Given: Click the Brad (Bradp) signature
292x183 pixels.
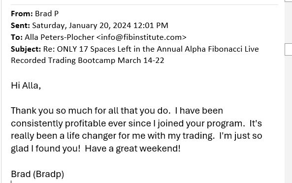Looking at the screenshot, I should tap(37, 174).
